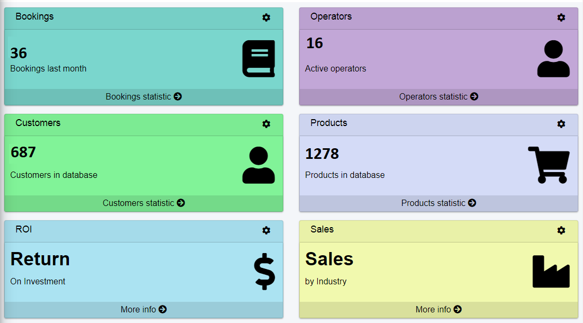Click the factory icon on Sales card
This screenshot has height=323, width=583.
(551, 271)
